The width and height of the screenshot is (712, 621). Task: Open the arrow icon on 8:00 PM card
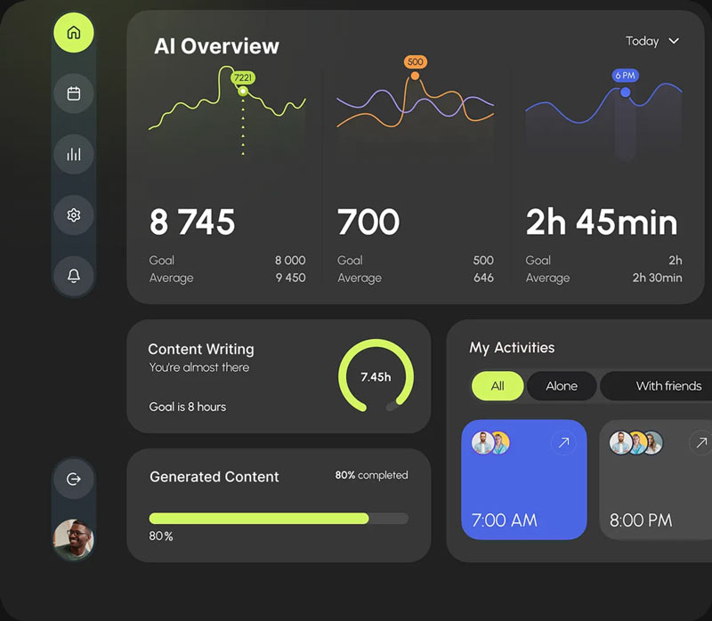coord(701,443)
